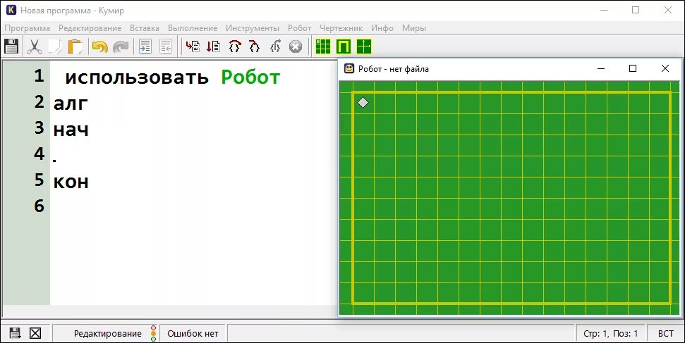This screenshot has width=685, height=343.
Task: Close the Робот - нет файла window
Action: coord(665,68)
